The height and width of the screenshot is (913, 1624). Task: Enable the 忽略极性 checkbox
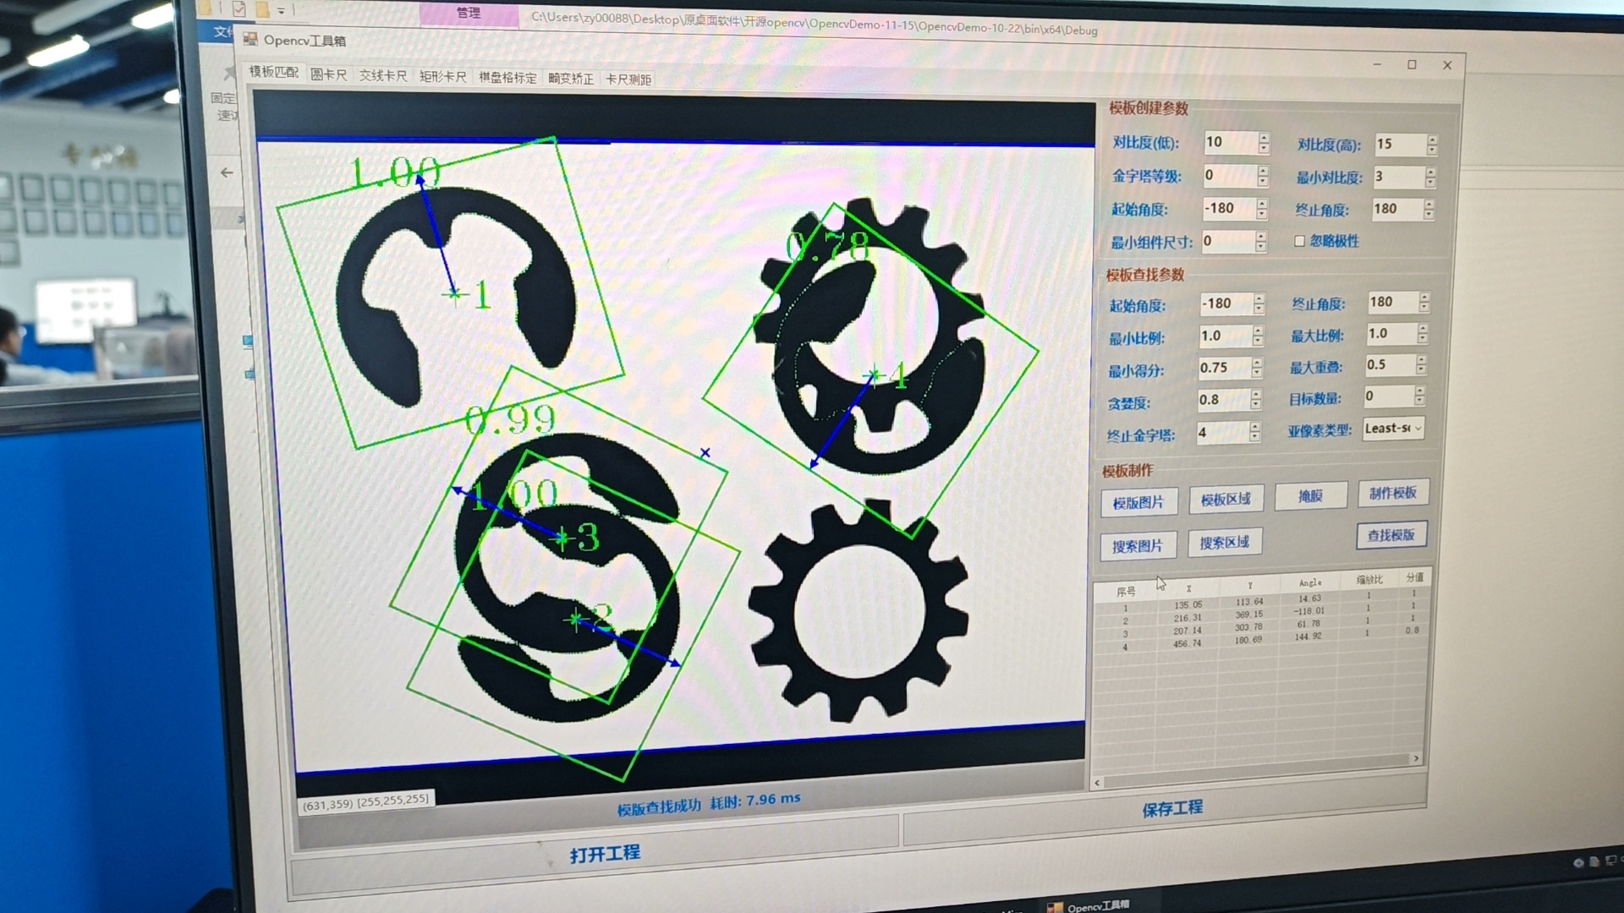point(1299,241)
